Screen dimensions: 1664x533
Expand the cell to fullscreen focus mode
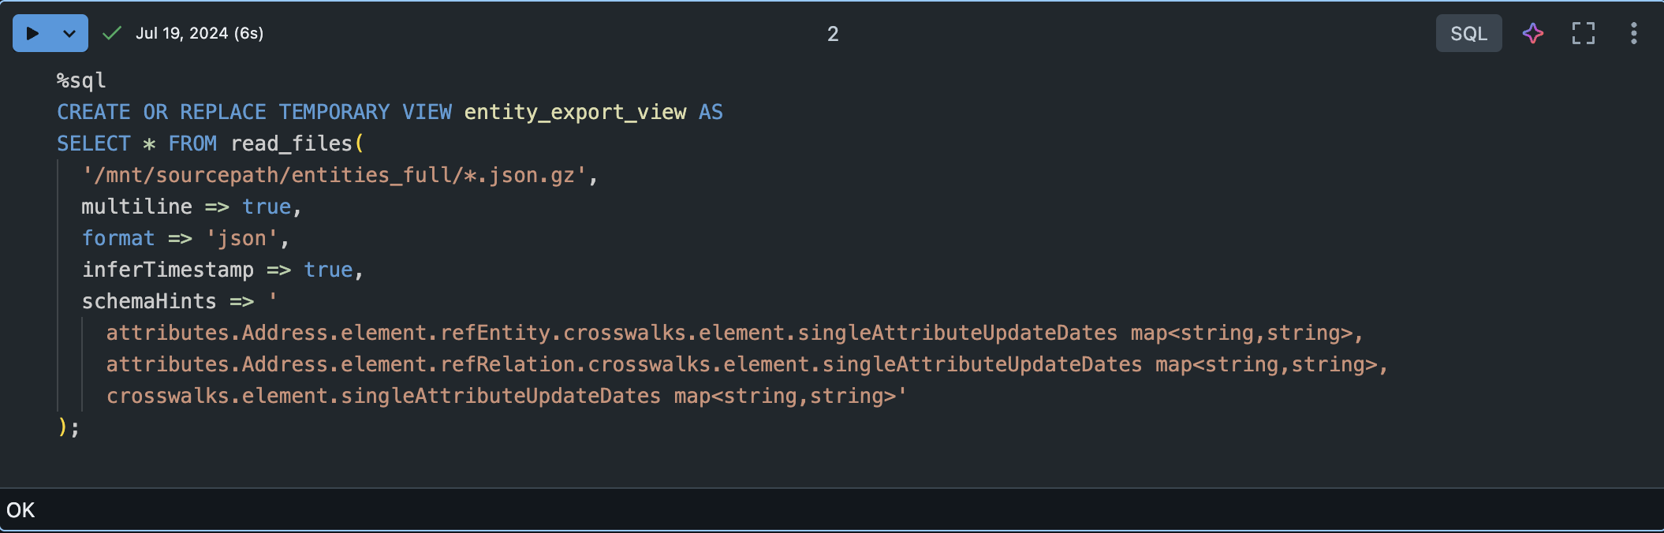1583,33
